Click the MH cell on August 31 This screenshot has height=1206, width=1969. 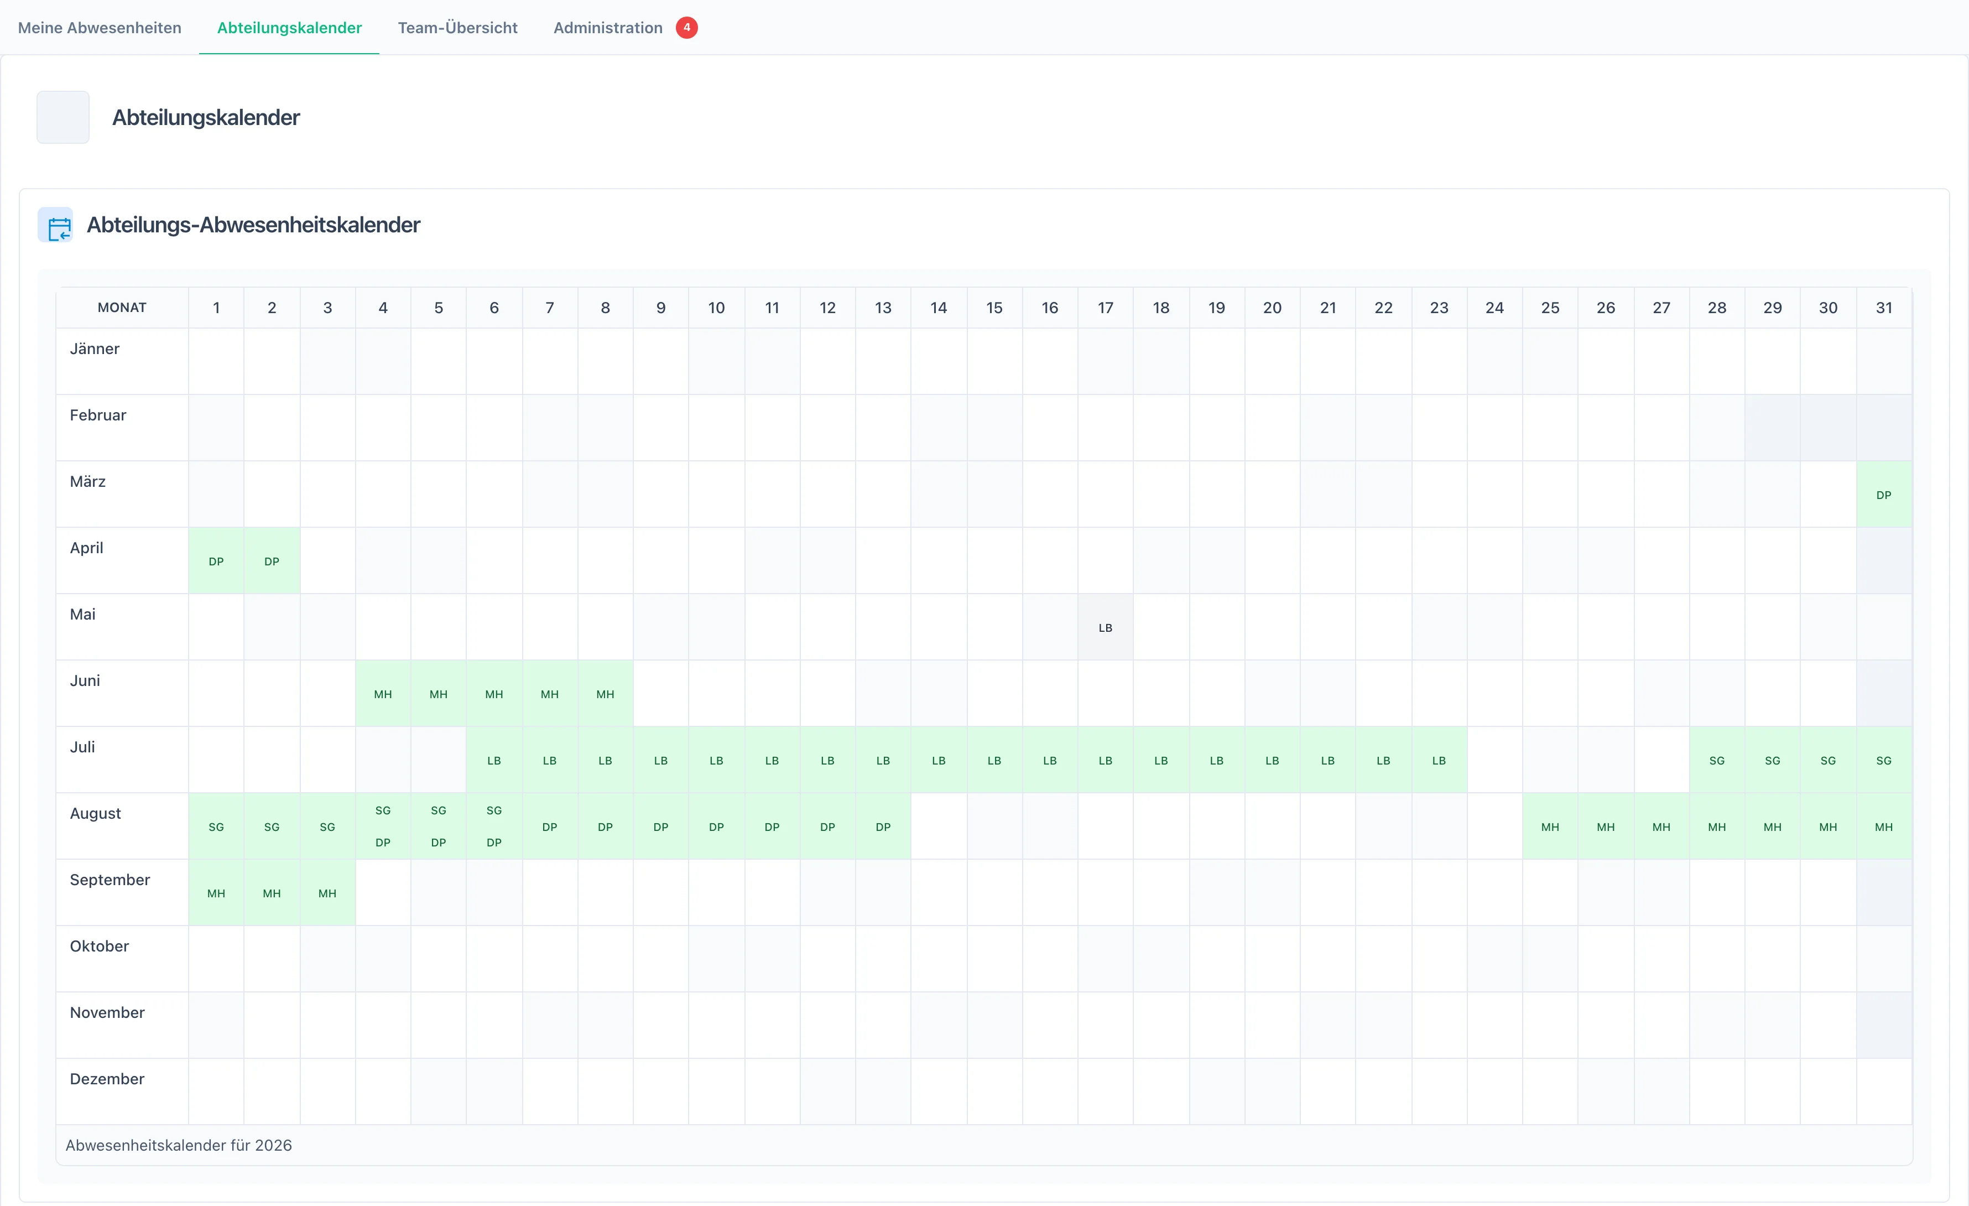tap(1884, 826)
